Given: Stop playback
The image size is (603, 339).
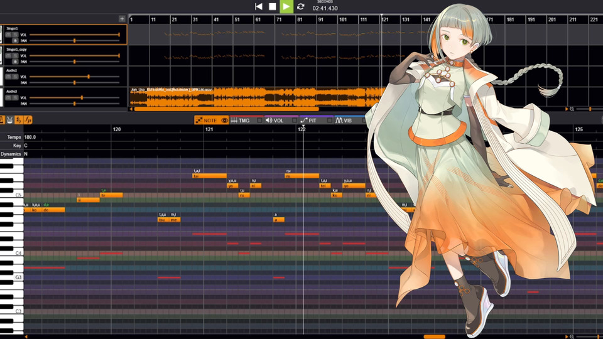Looking at the screenshot, I should 272,6.
